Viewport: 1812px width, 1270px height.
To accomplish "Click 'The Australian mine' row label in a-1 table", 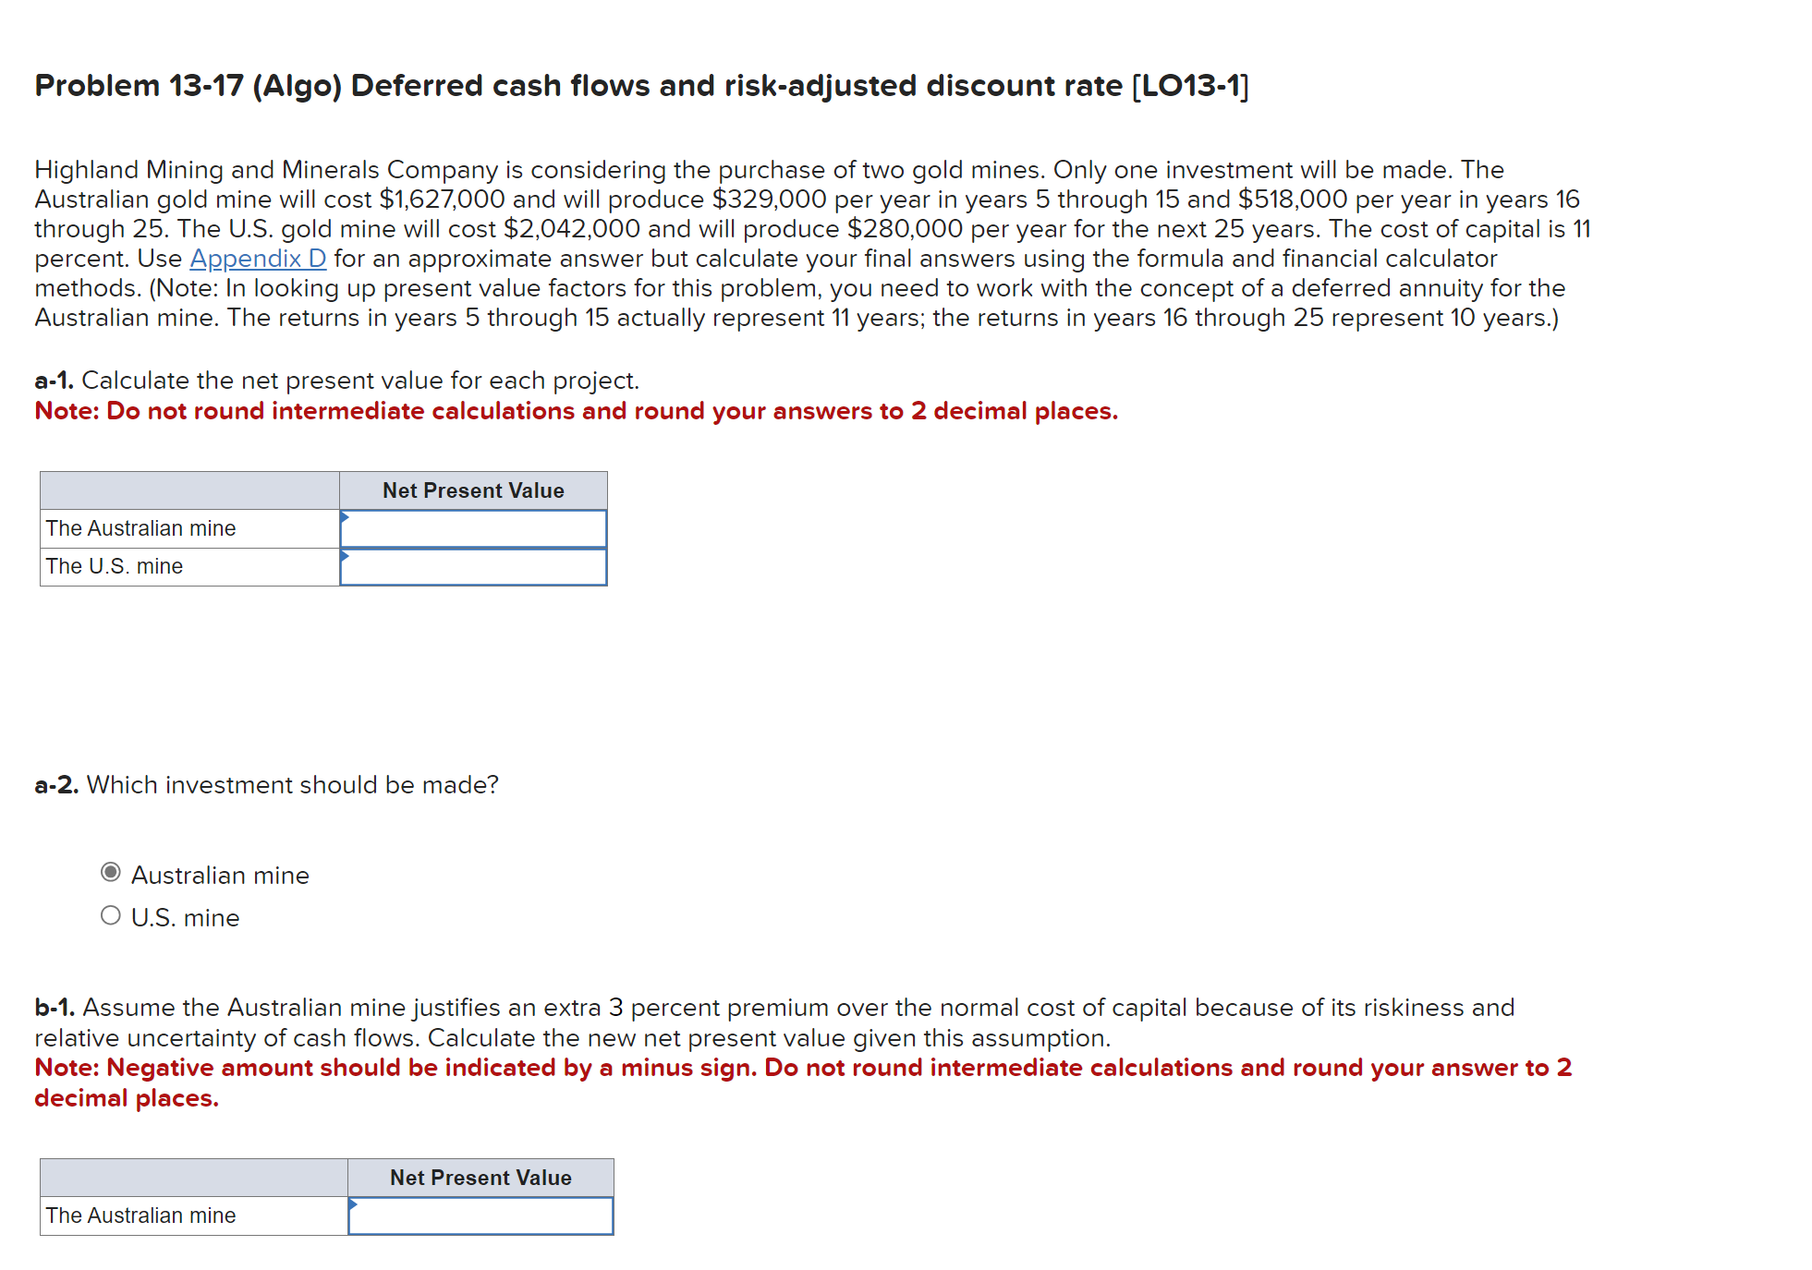I will click(140, 527).
